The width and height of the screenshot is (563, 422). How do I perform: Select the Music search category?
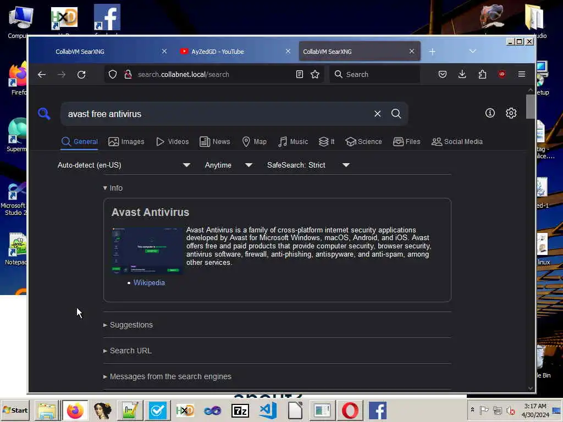[293, 142]
